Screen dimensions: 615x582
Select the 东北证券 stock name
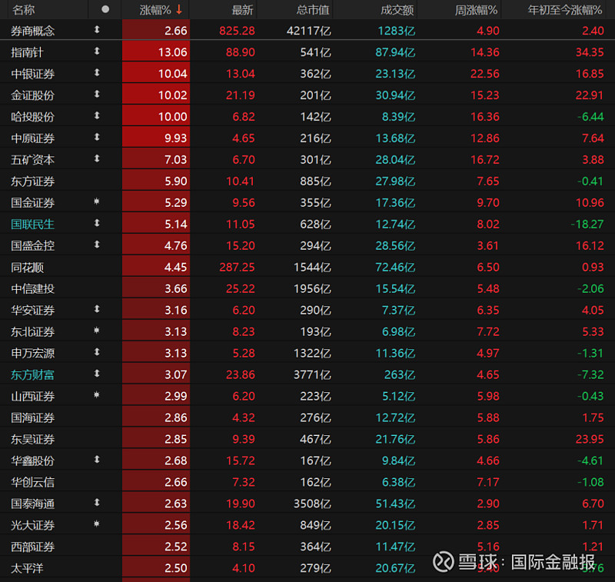click(x=32, y=332)
